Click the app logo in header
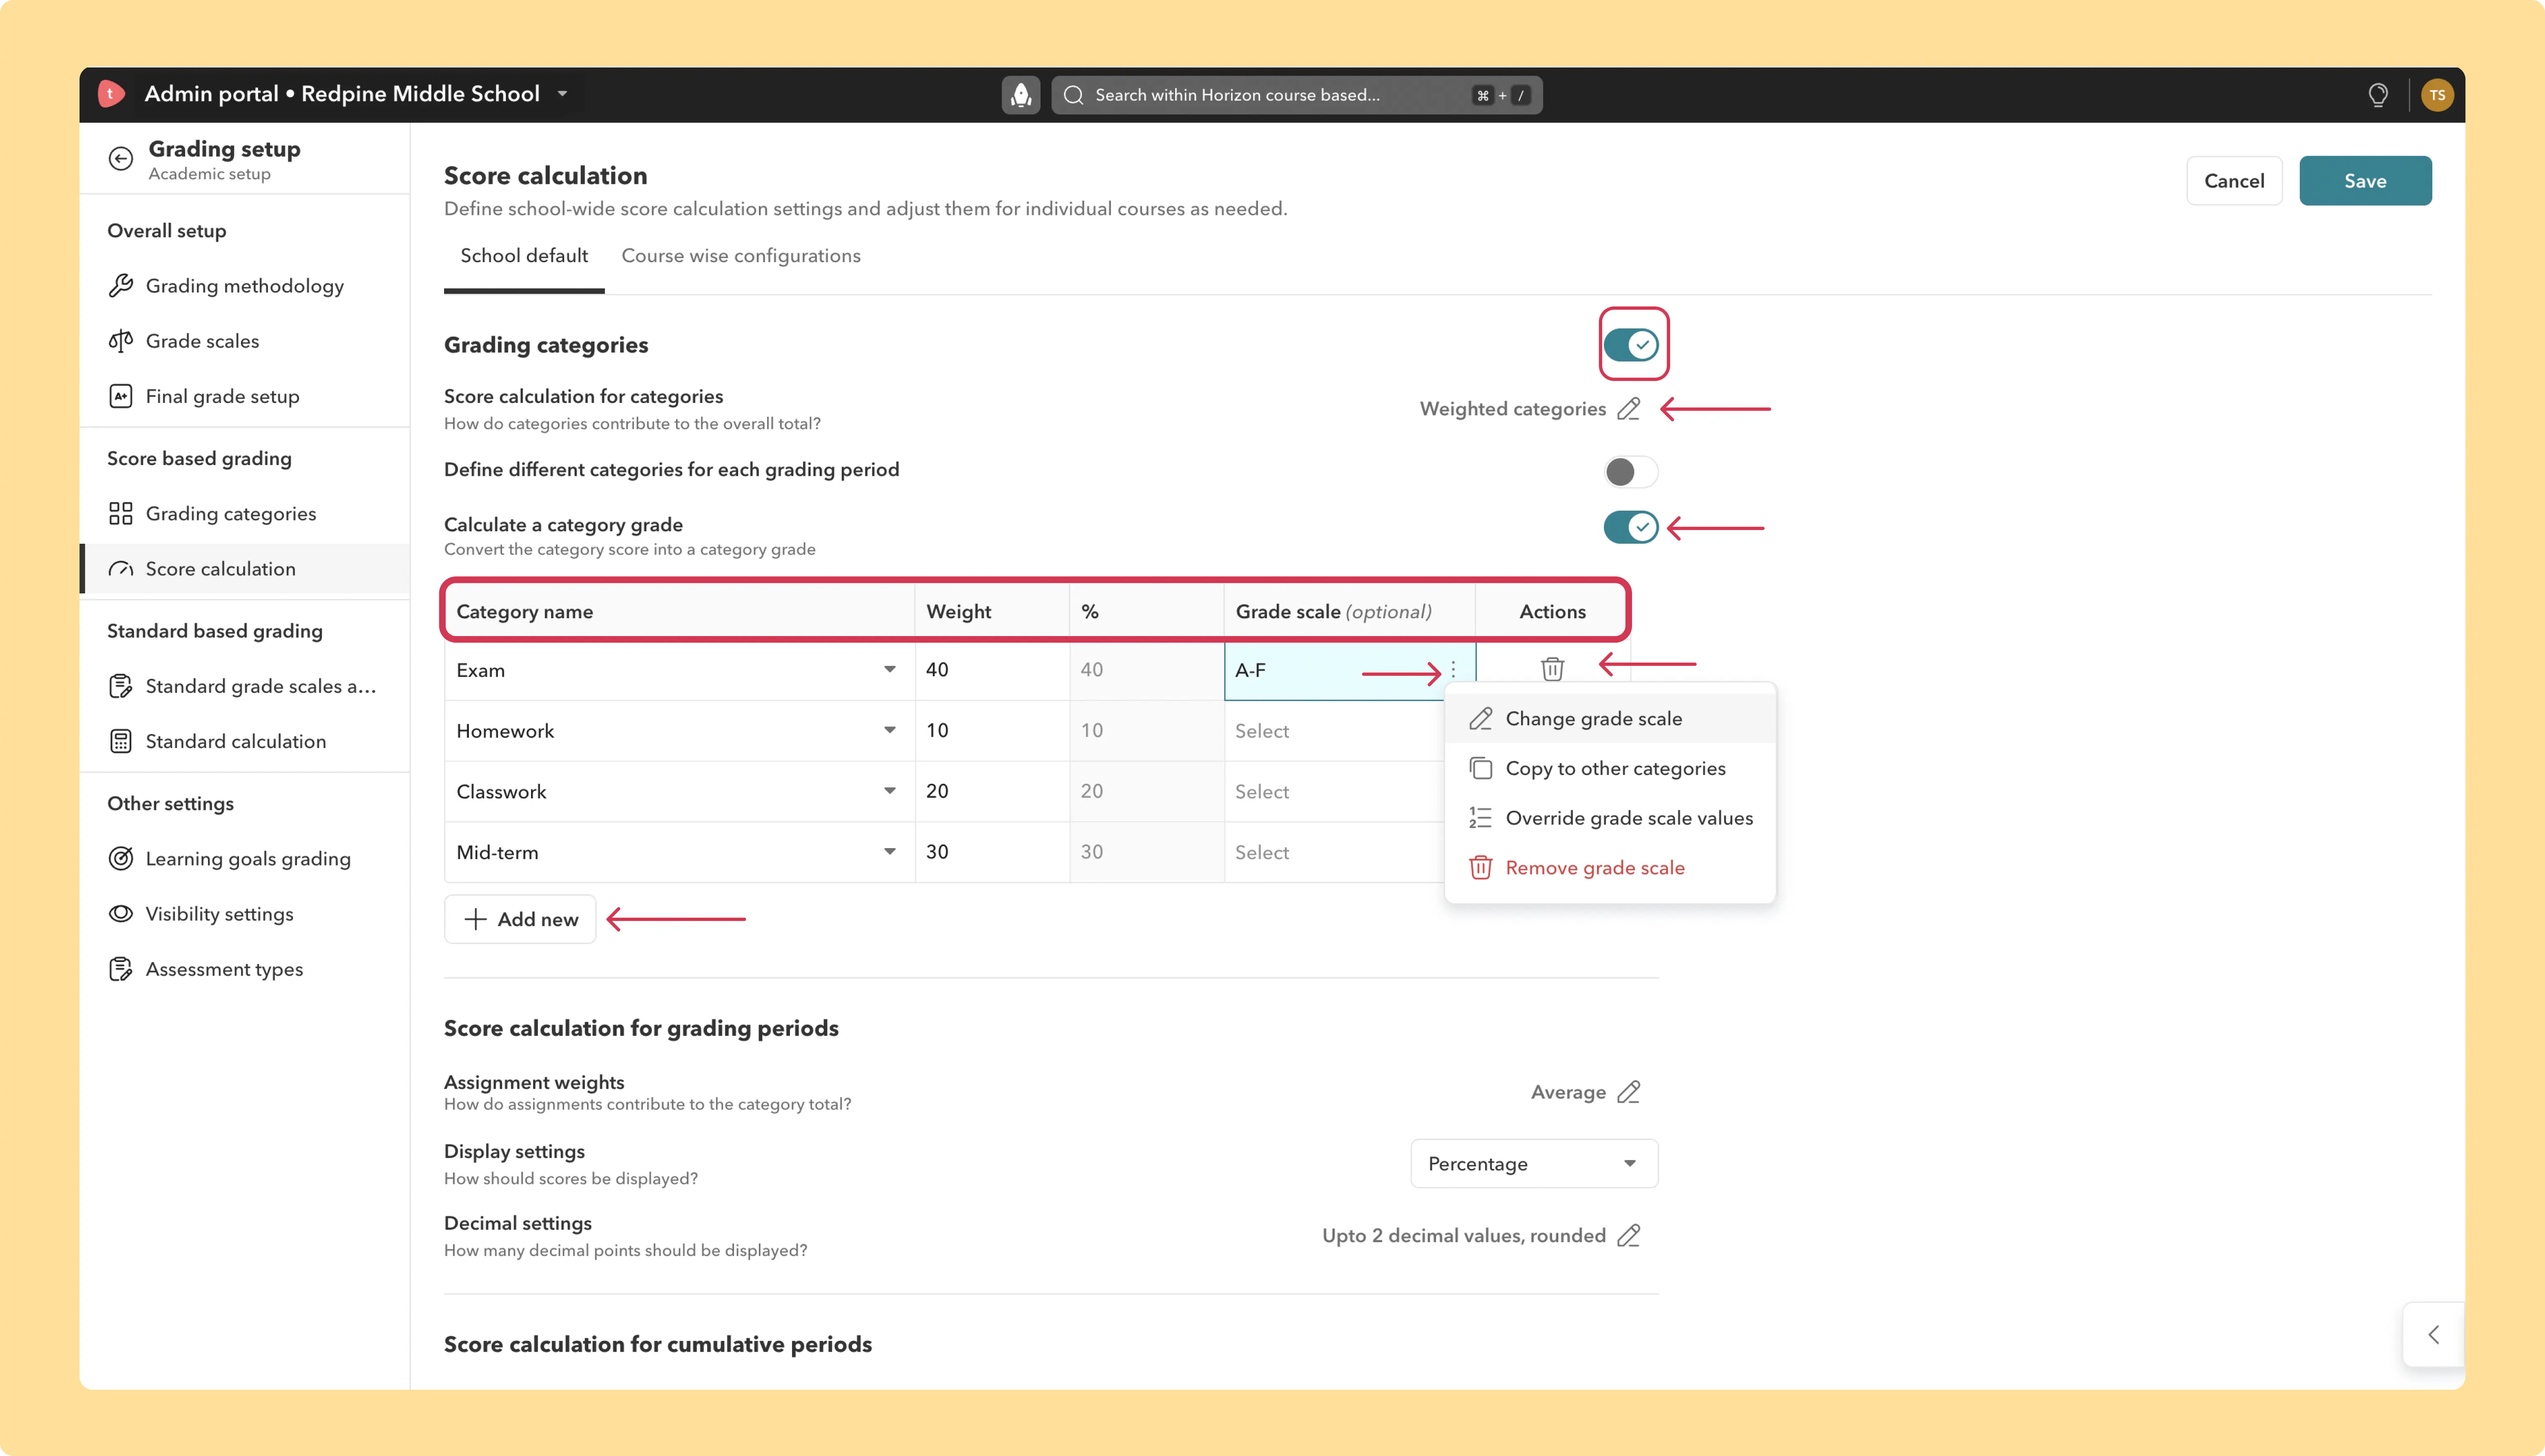Viewport: 2545px width, 1456px height. 111,94
